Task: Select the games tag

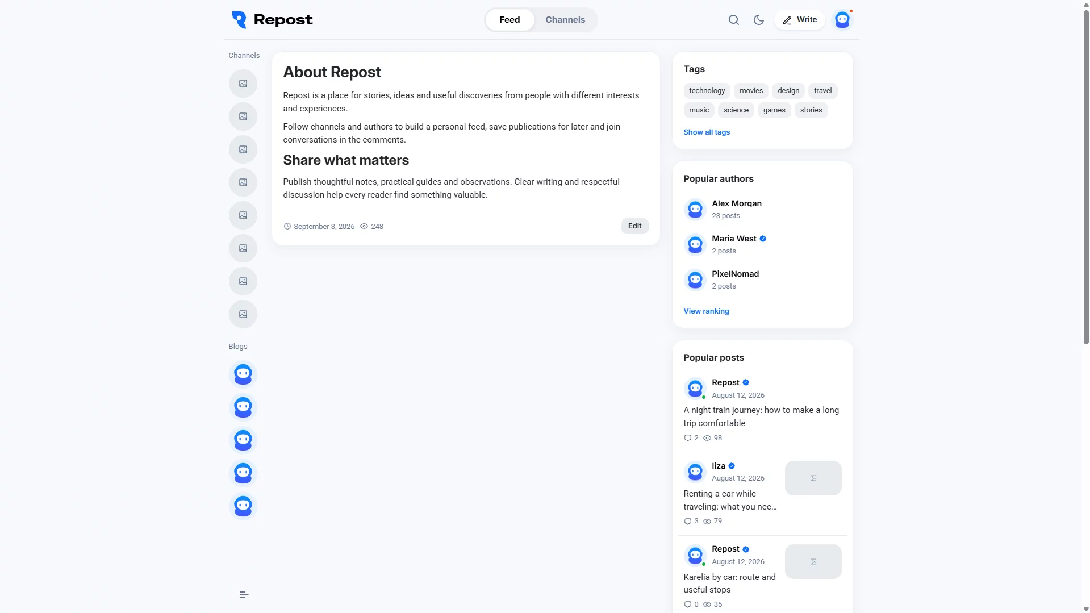Action: tap(774, 110)
